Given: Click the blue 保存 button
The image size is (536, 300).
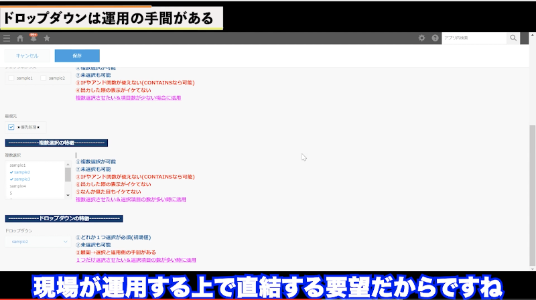Looking at the screenshot, I should click(77, 56).
